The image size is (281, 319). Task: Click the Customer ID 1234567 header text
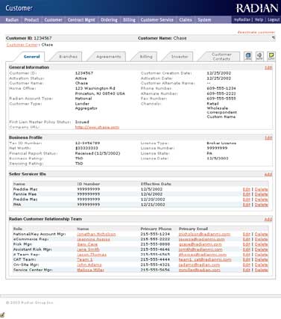[x=29, y=38]
